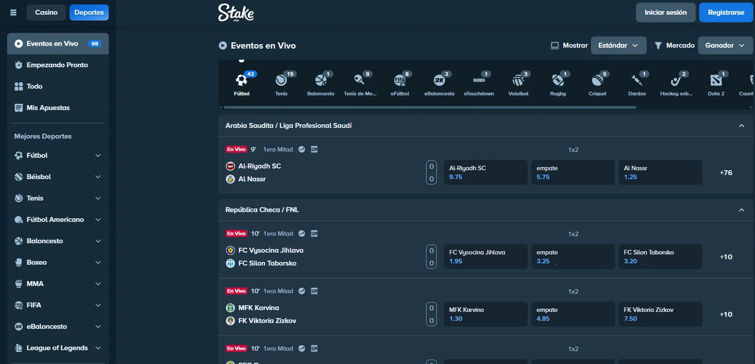Expand Fútbol in Mejores Deportes

pos(98,155)
